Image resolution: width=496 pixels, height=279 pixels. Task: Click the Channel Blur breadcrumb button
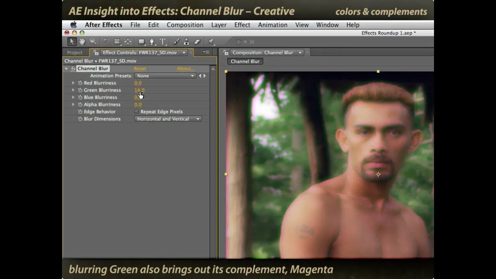tap(245, 61)
